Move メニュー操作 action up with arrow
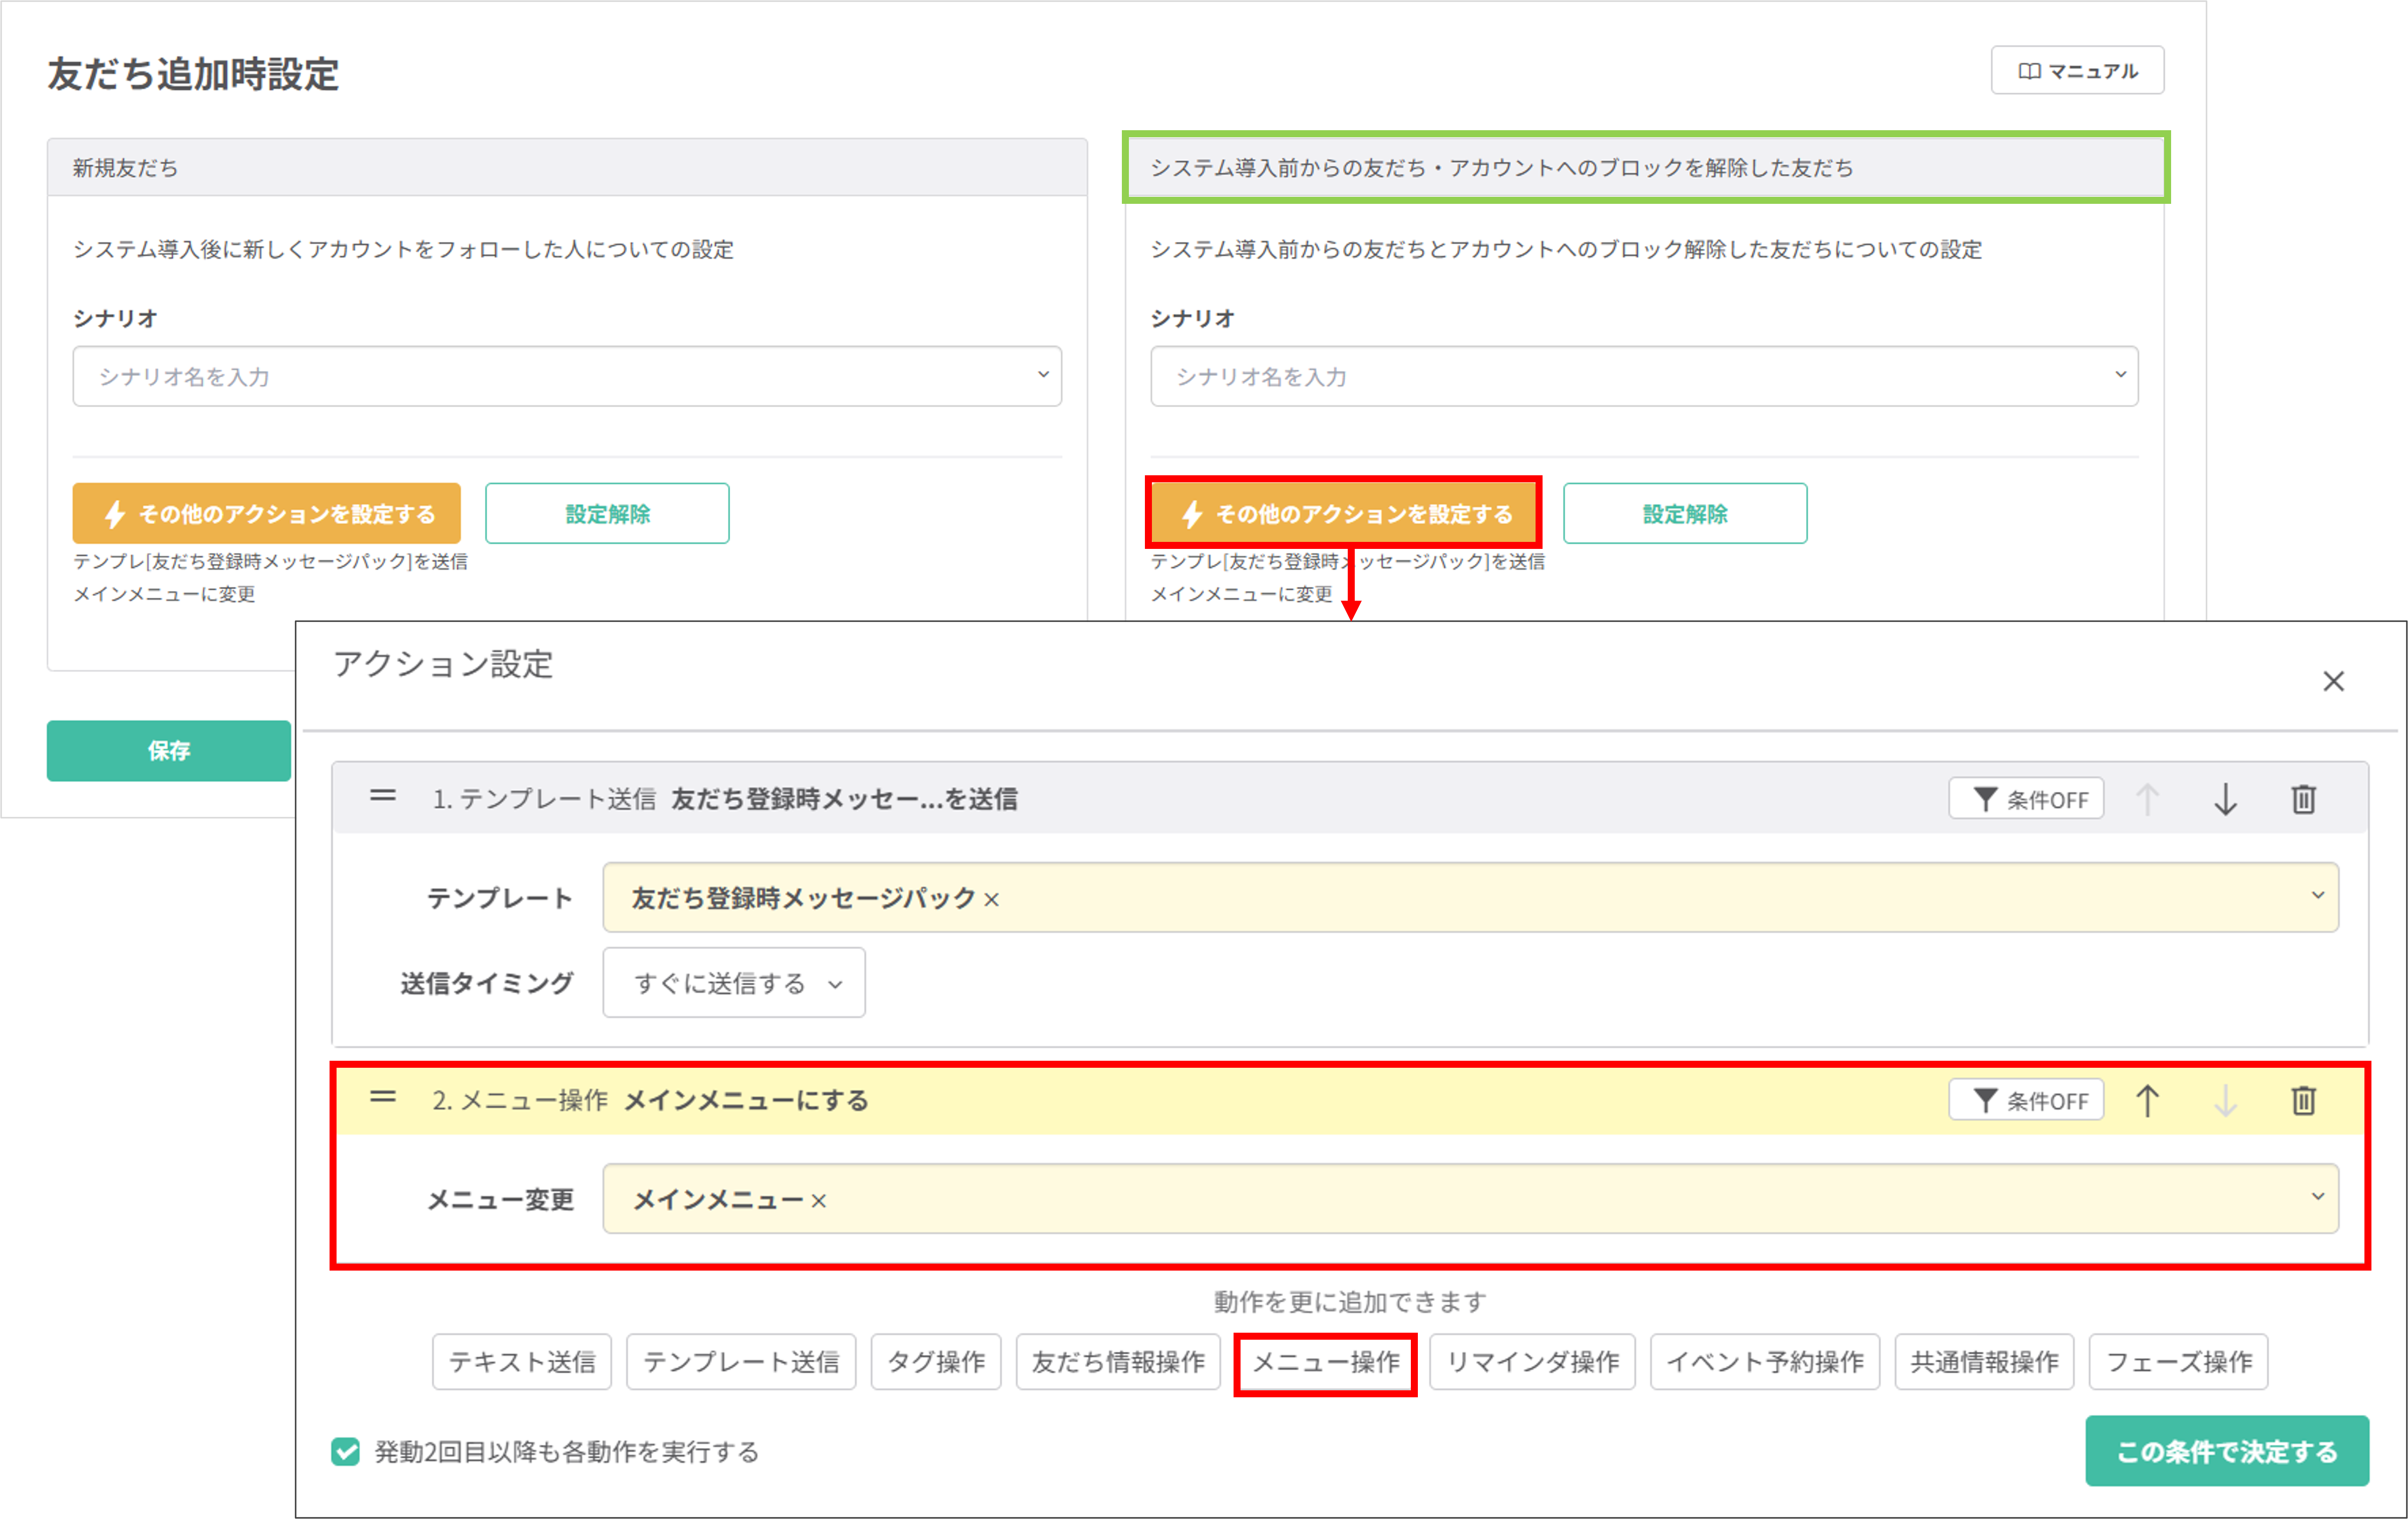Image resolution: width=2408 pixels, height=1519 pixels. coord(2147,1100)
